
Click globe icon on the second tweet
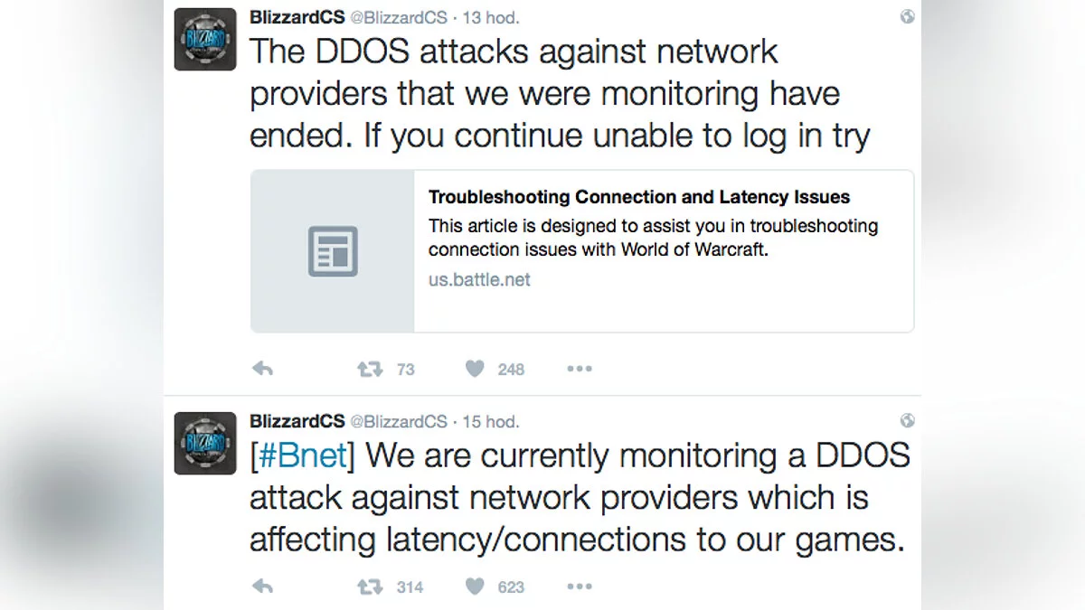click(908, 421)
